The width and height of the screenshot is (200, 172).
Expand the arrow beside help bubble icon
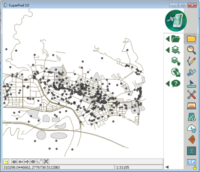click(168, 84)
